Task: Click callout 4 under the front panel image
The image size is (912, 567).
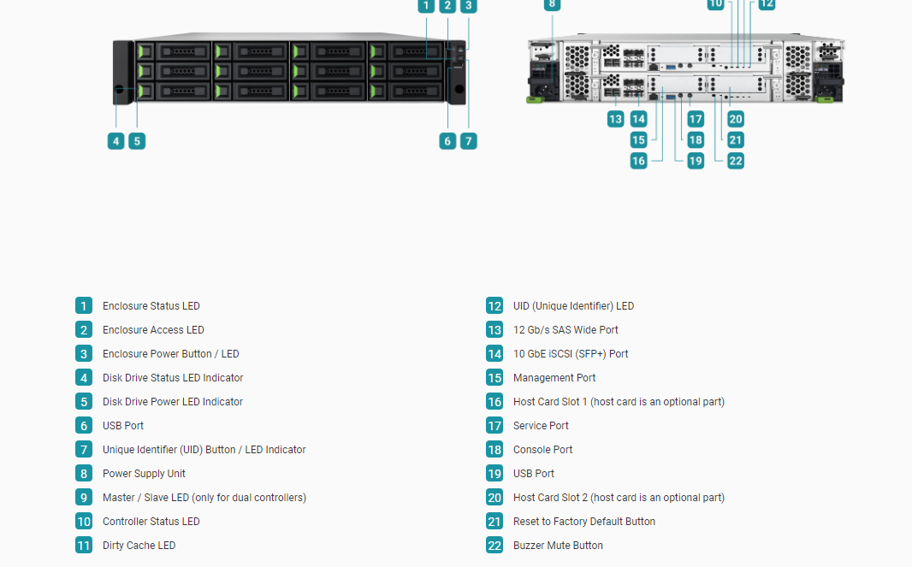Action: tap(115, 141)
